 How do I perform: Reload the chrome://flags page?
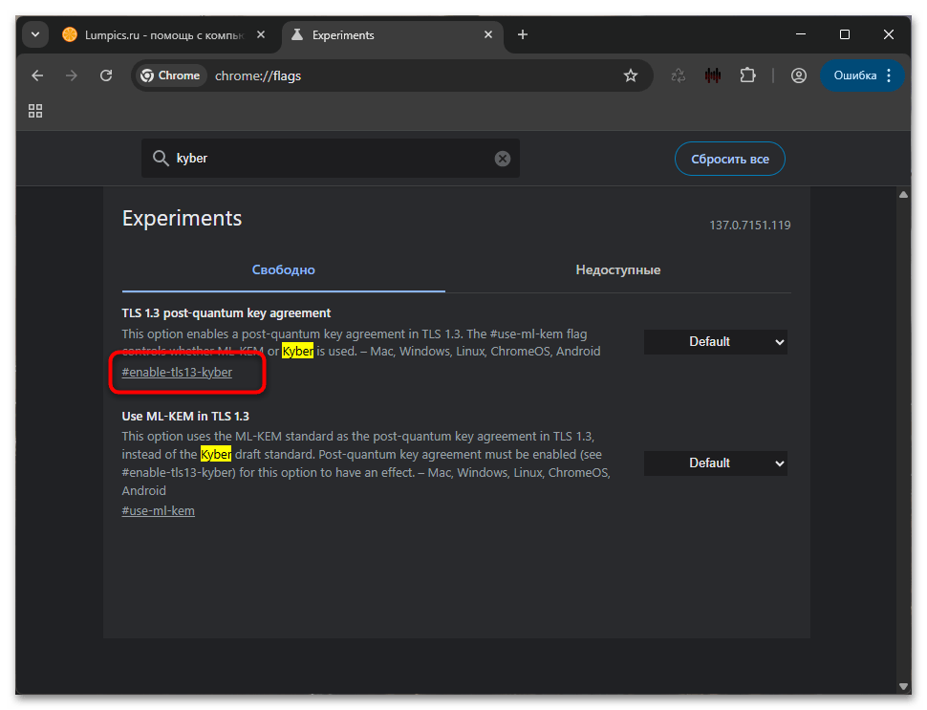(x=106, y=75)
